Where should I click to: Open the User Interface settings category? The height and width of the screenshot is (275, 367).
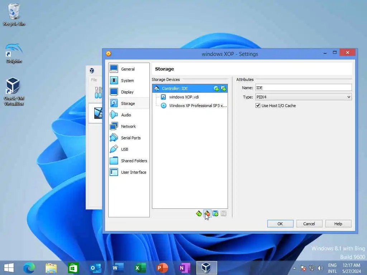[129, 172]
